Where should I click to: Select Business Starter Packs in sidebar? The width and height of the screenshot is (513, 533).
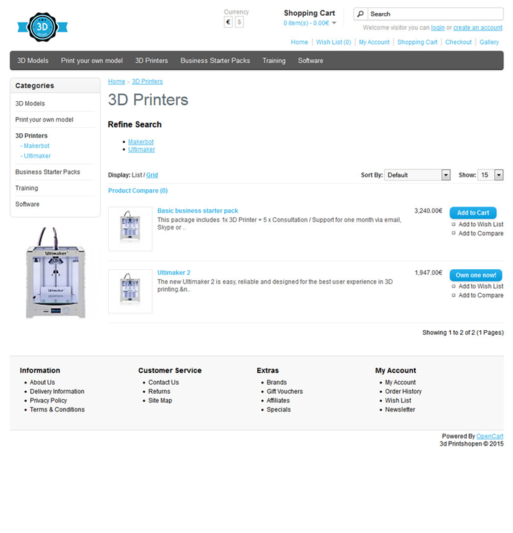pos(48,172)
